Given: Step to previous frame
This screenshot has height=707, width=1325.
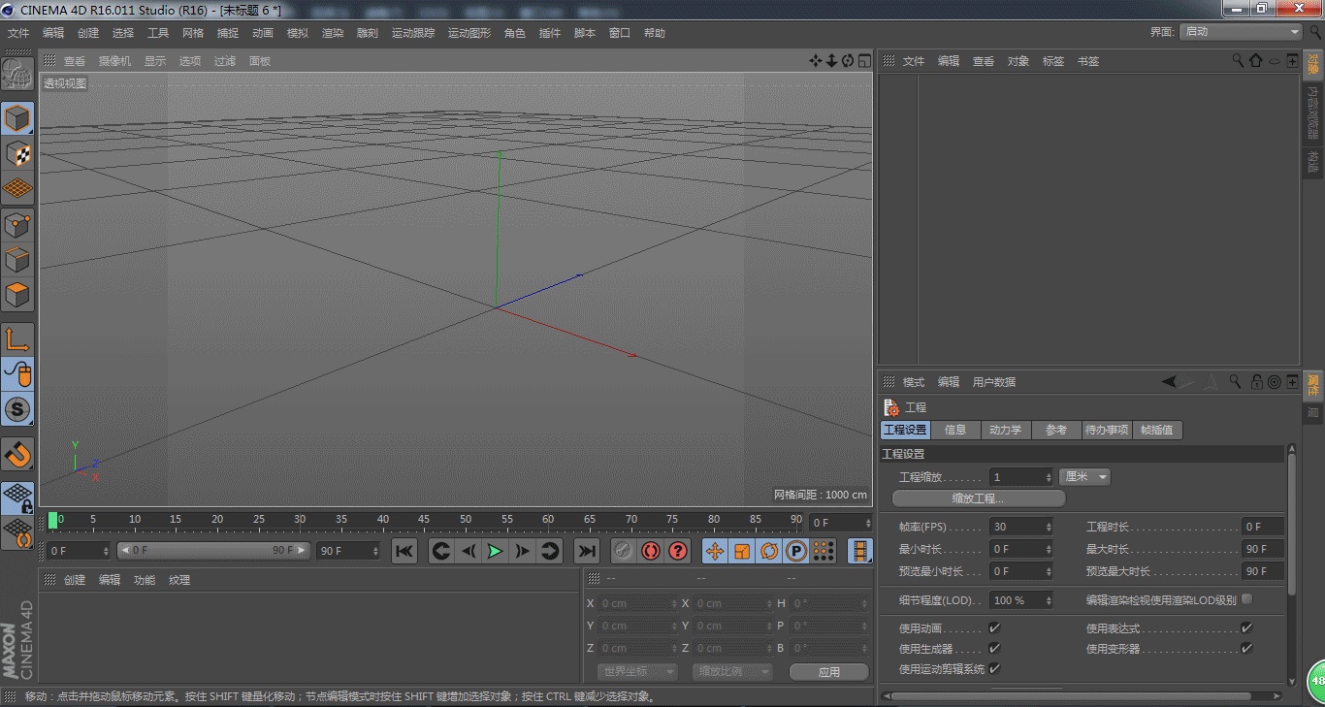Looking at the screenshot, I should (469, 551).
